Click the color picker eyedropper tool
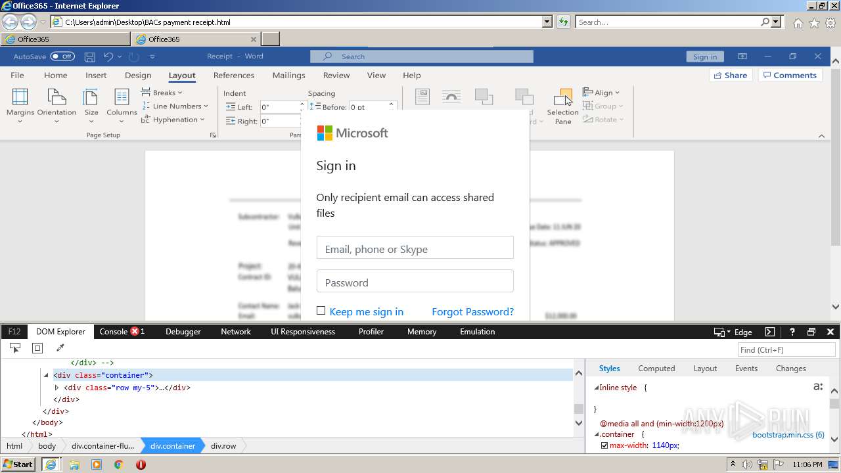Viewport: 841px width, 473px height. pyautogui.click(x=60, y=348)
